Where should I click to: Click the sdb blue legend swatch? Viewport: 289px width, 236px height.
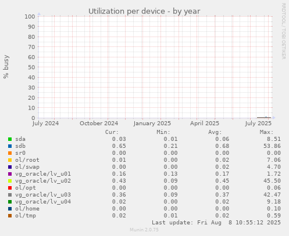10,146
